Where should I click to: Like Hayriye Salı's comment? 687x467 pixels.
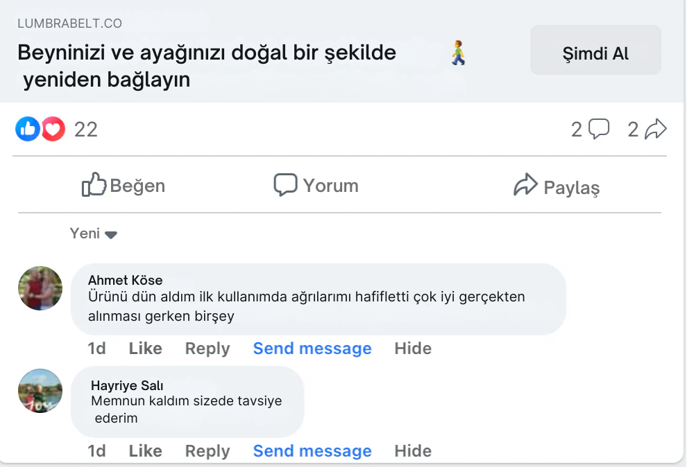[145, 451]
